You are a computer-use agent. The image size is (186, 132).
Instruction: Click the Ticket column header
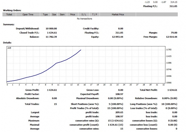(x=9, y=15)
